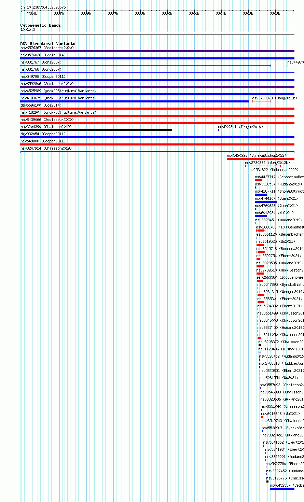Click the nsv509341 (Teague2010) label

[240, 127]
